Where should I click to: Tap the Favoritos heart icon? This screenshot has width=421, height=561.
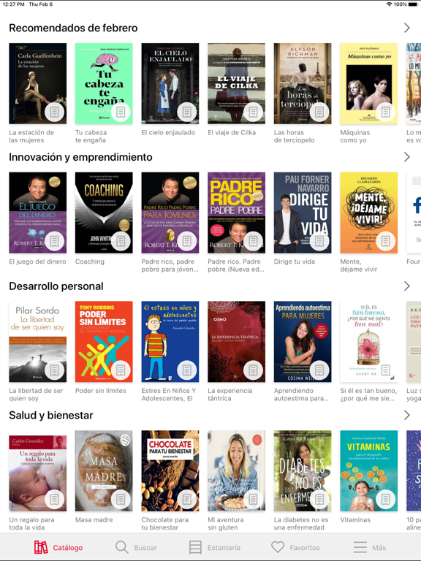[x=278, y=547]
